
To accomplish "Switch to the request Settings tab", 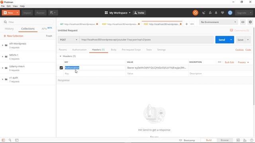I will pyautogui.click(x=161, y=50).
